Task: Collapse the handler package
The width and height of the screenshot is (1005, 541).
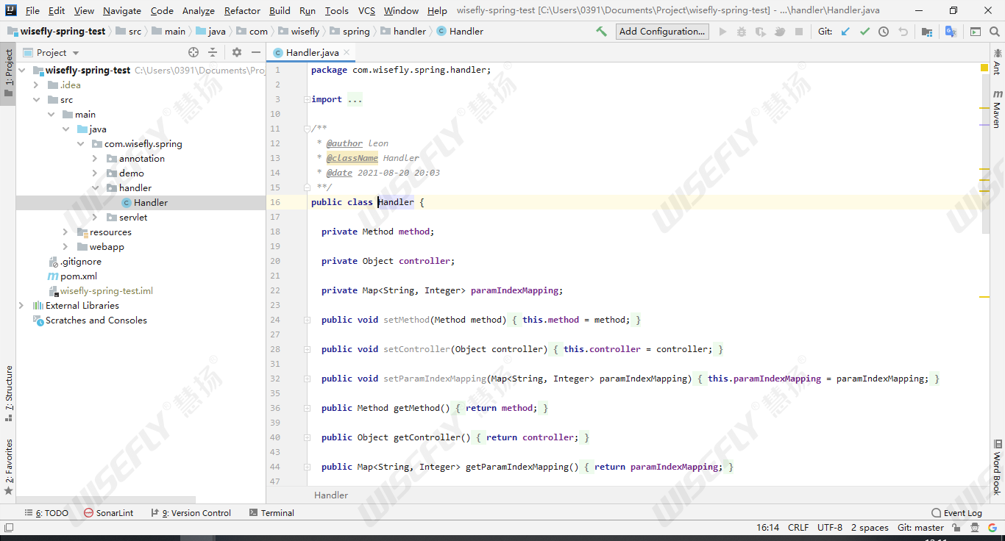Action: coord(95,188)
